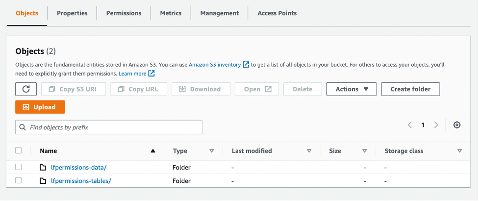
Task: Check the lfpermissions-data/ row checkbox
Action: point(19,167)
